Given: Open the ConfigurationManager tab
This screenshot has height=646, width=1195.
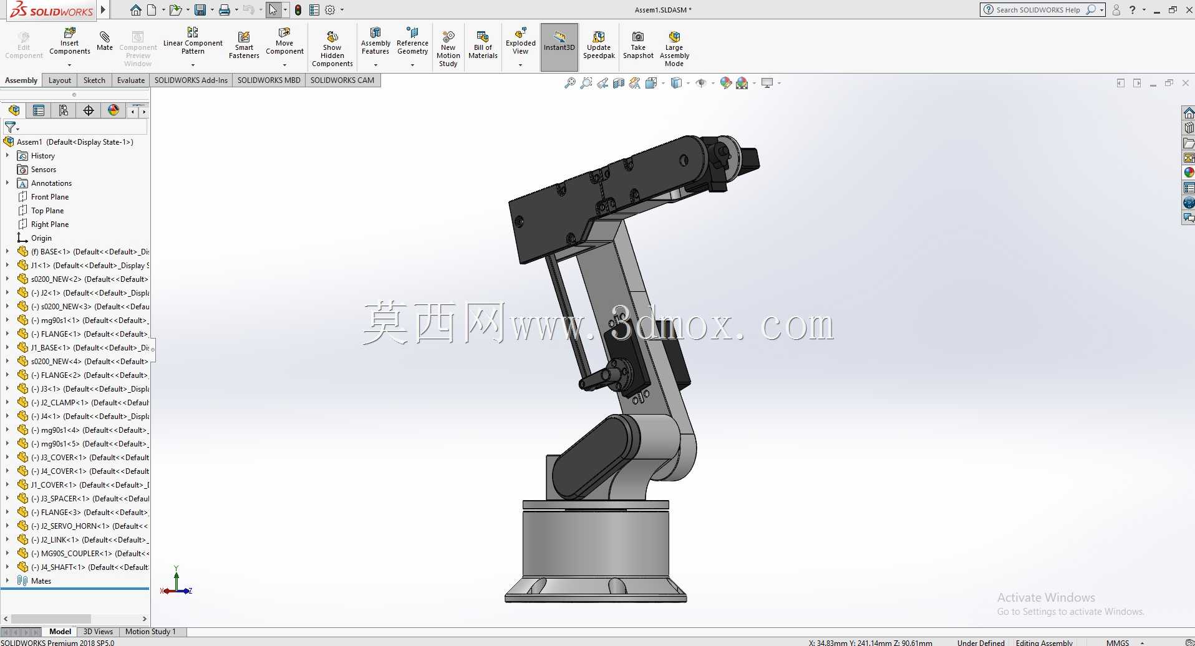Looking at the screenshot, I should pyautogui.click(x=64, y=110).
